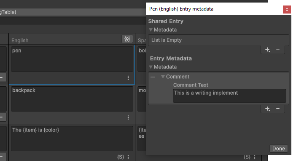Click the Comment Text field
Image resolution: width=296 pixels, height=161 pixels.
tap(229, 96)
